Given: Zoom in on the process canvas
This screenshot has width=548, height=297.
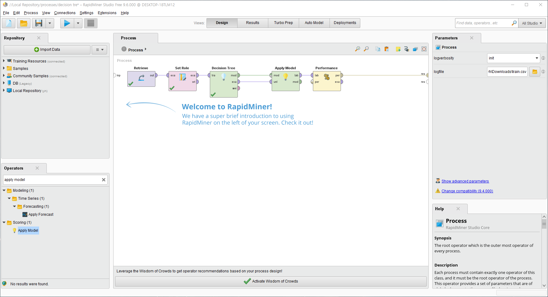Looking at the screenshot, I should (358, 49).
